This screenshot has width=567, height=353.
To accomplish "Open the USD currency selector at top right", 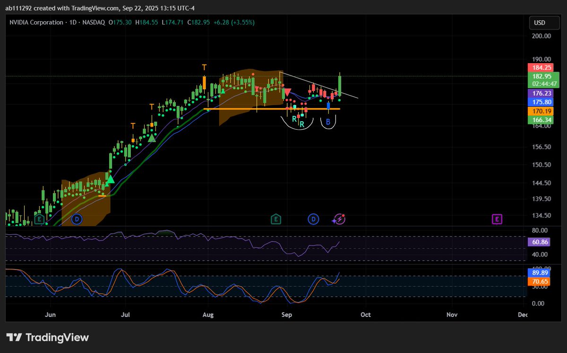I will point(543,22).
